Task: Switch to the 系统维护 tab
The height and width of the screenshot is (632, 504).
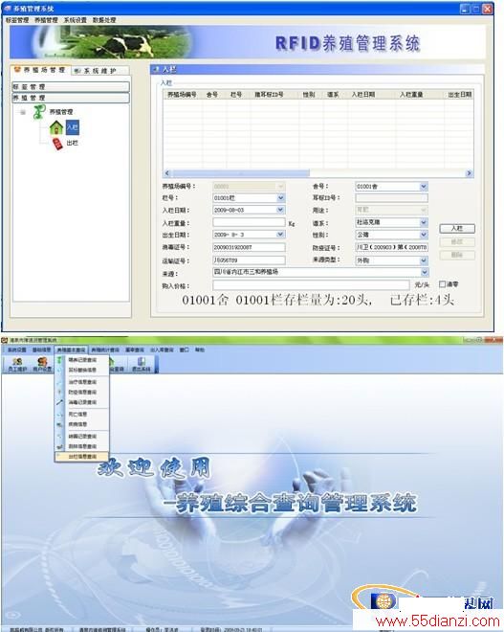Action: [100, 71]
